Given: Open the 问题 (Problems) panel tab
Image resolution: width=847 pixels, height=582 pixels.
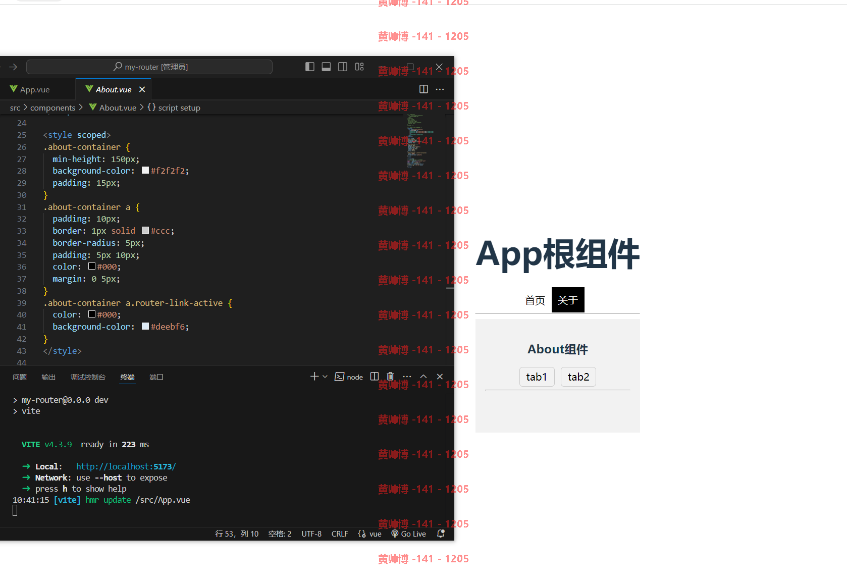Looking at the screenshot, I should [x=20, y=377].
